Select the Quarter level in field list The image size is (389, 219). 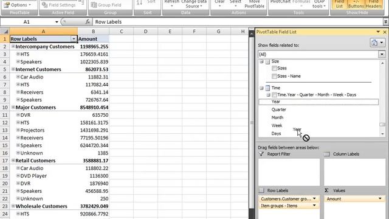coord(278,109)
